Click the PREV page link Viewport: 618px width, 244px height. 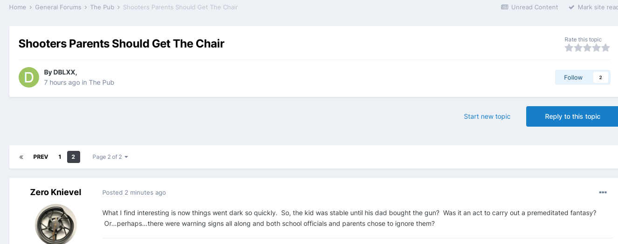41,157
